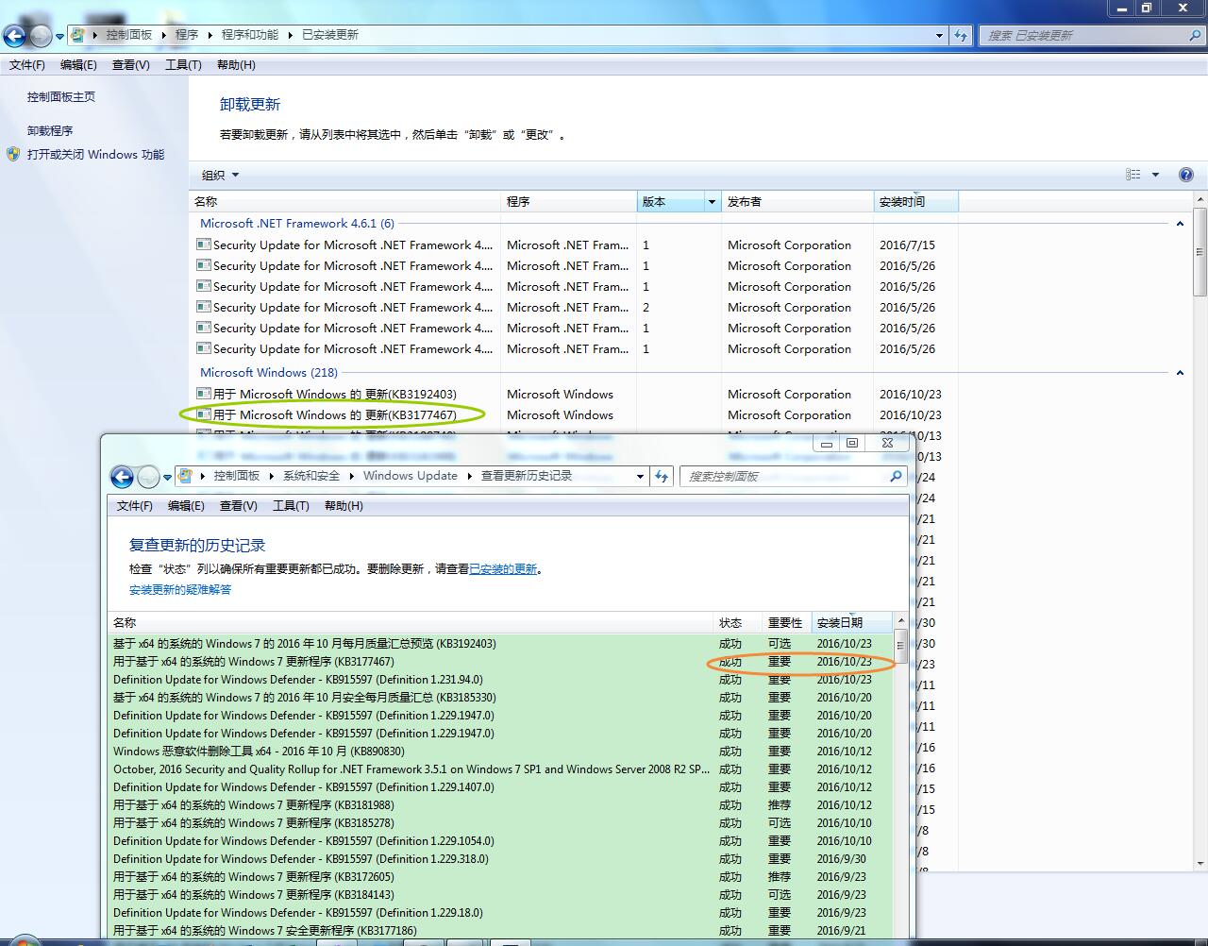Click Forward arrow in update history window
Image resolution: width=1208 pixels, height=946 pixels.
(148, 477)
